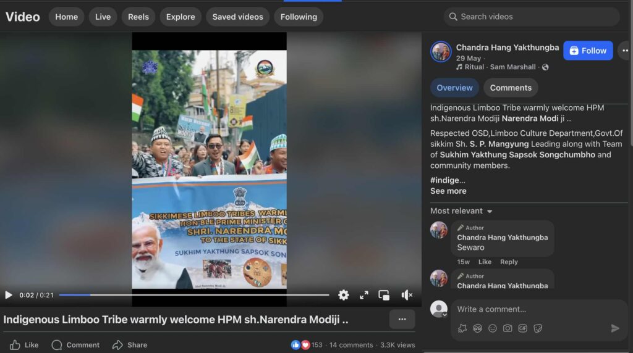The width and height of the screenshot is (633, 353).
Task: Add a GIF to comment
Action: pyautogui.click(x=523, y=328)
